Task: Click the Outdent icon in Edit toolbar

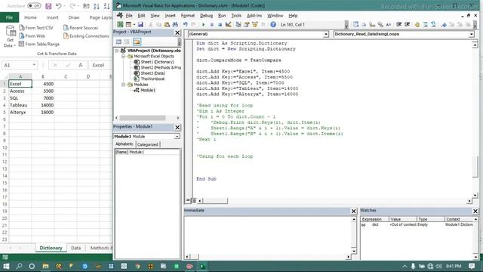Action: (x=408, y=25)
